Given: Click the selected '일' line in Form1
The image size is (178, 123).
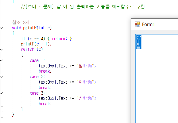Looking at the screenshot, I should pos(139,46).
